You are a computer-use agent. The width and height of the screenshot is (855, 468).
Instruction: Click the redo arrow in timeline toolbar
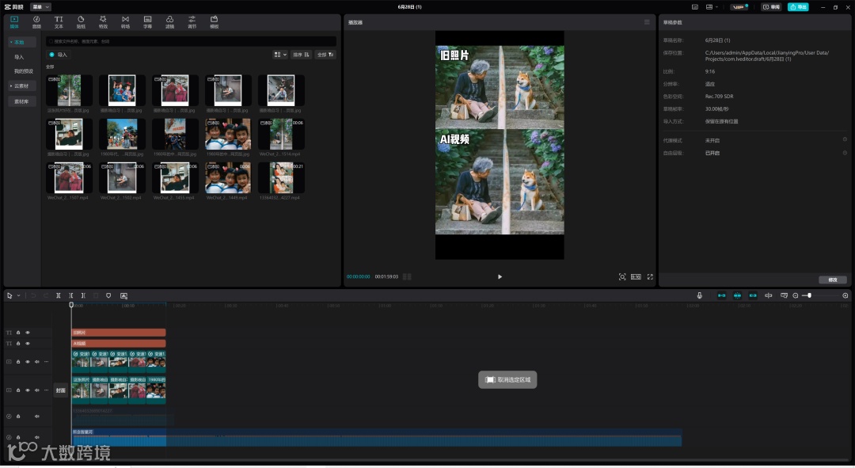pos(45,295)
